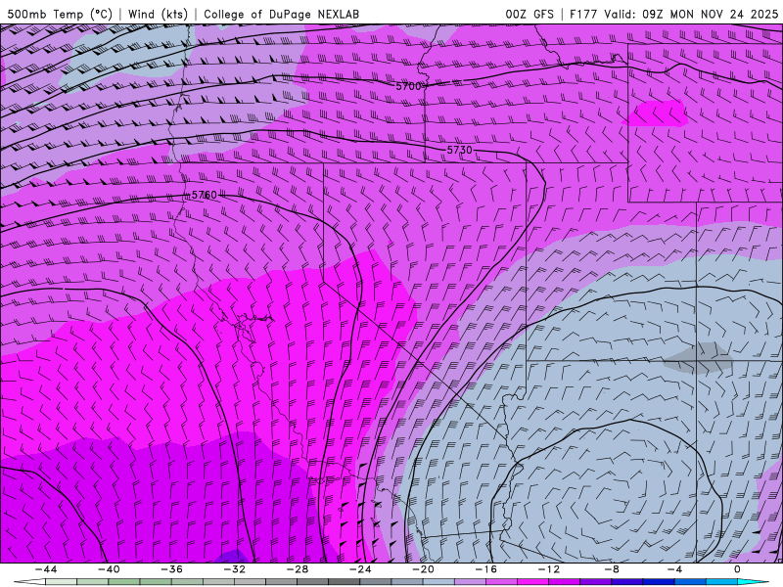Click the 'Wind (kts)' header label
Viewport: 783px width, 587px height.
(x=158, y=14)
